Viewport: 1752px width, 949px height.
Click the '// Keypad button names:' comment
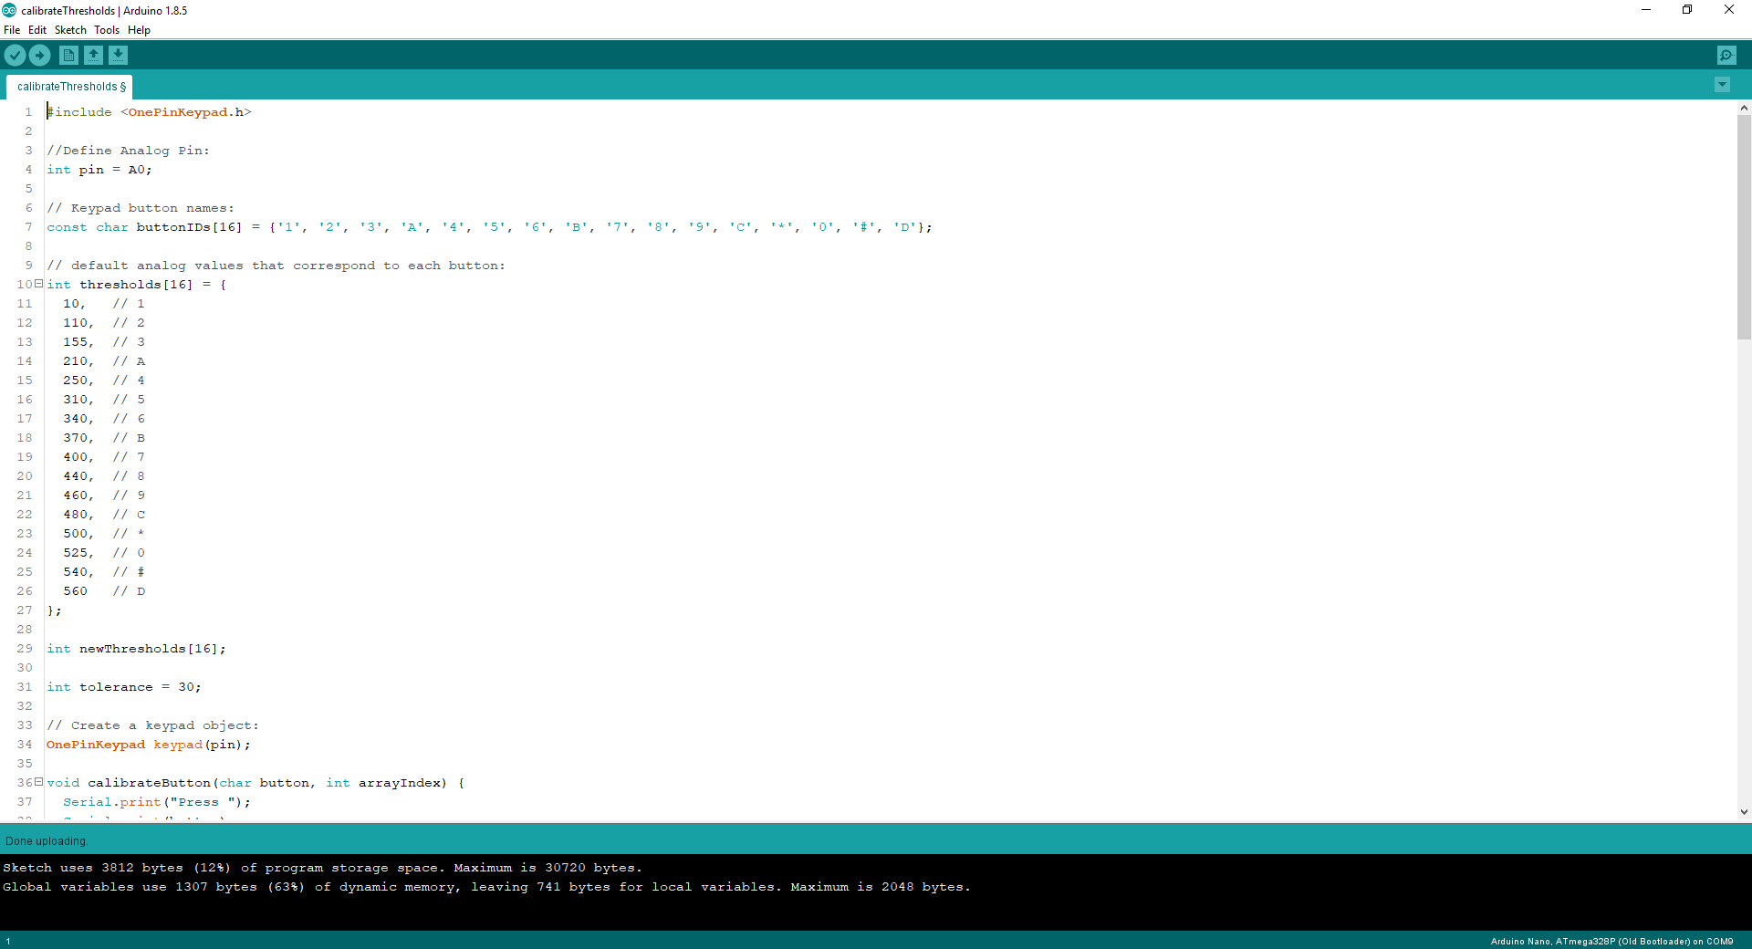(x=141, y=208)
